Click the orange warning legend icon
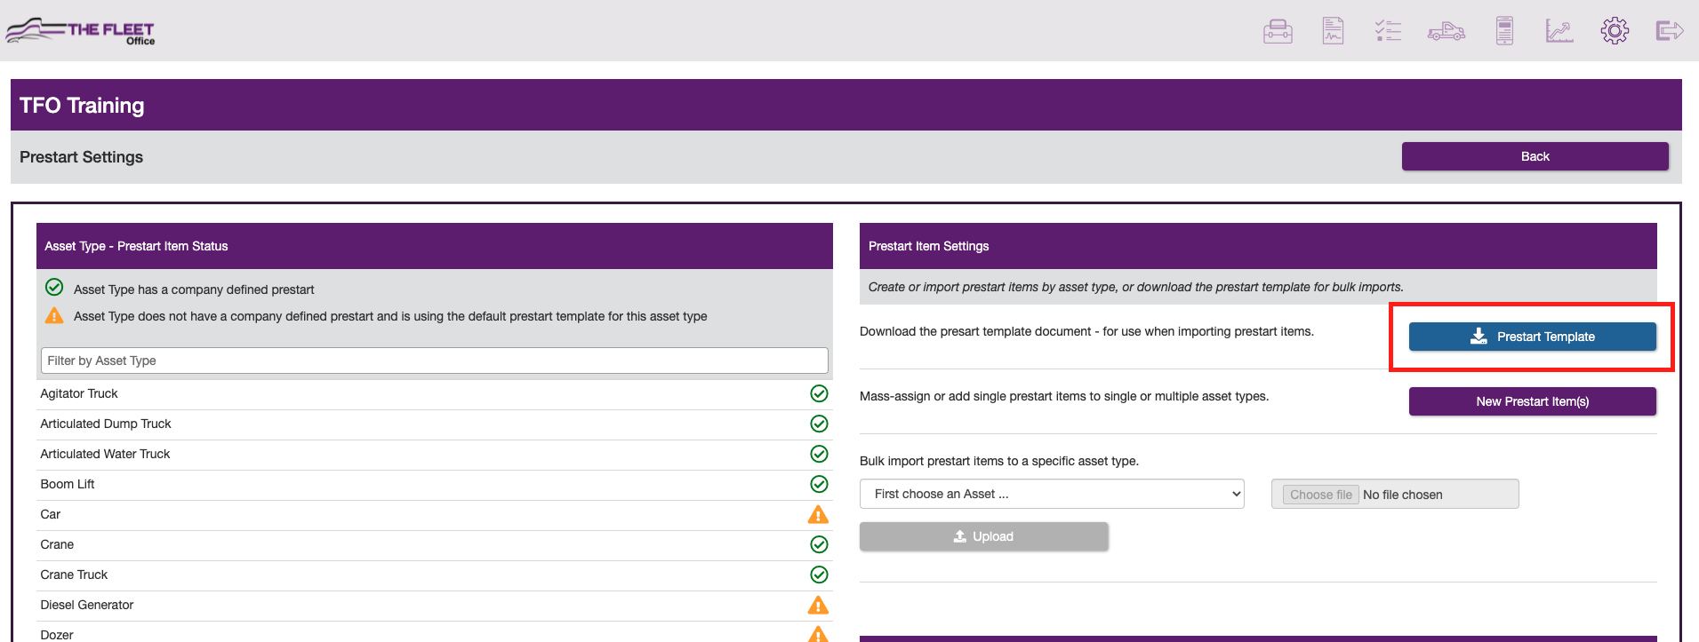 54,315
